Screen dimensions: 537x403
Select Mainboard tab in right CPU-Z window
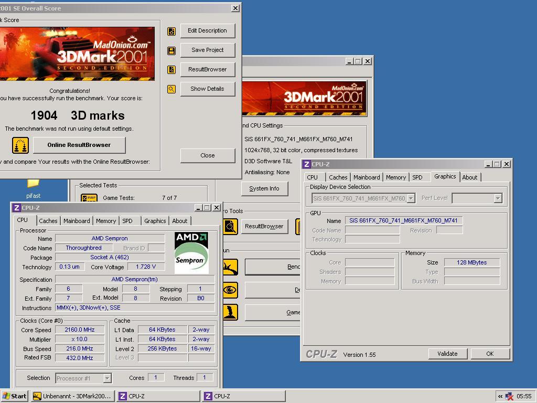click(x=367, y=177)
